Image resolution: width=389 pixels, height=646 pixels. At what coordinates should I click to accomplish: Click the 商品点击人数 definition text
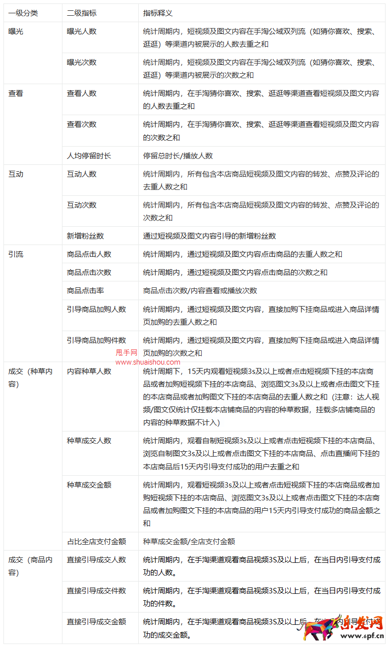[242, 254]
